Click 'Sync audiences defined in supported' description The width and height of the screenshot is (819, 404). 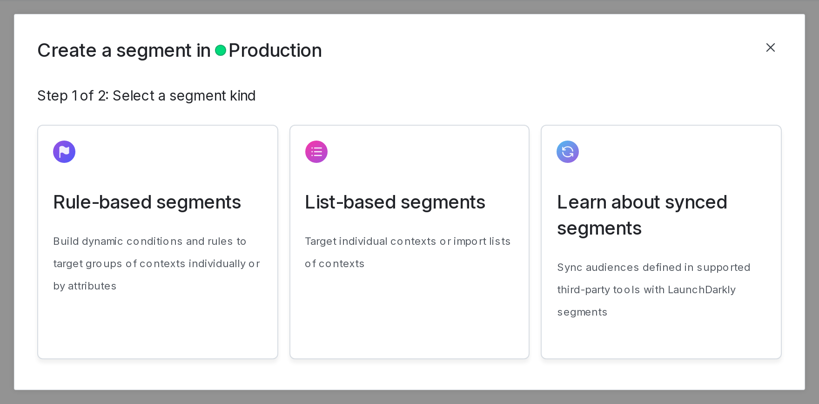tap(654, 290)
